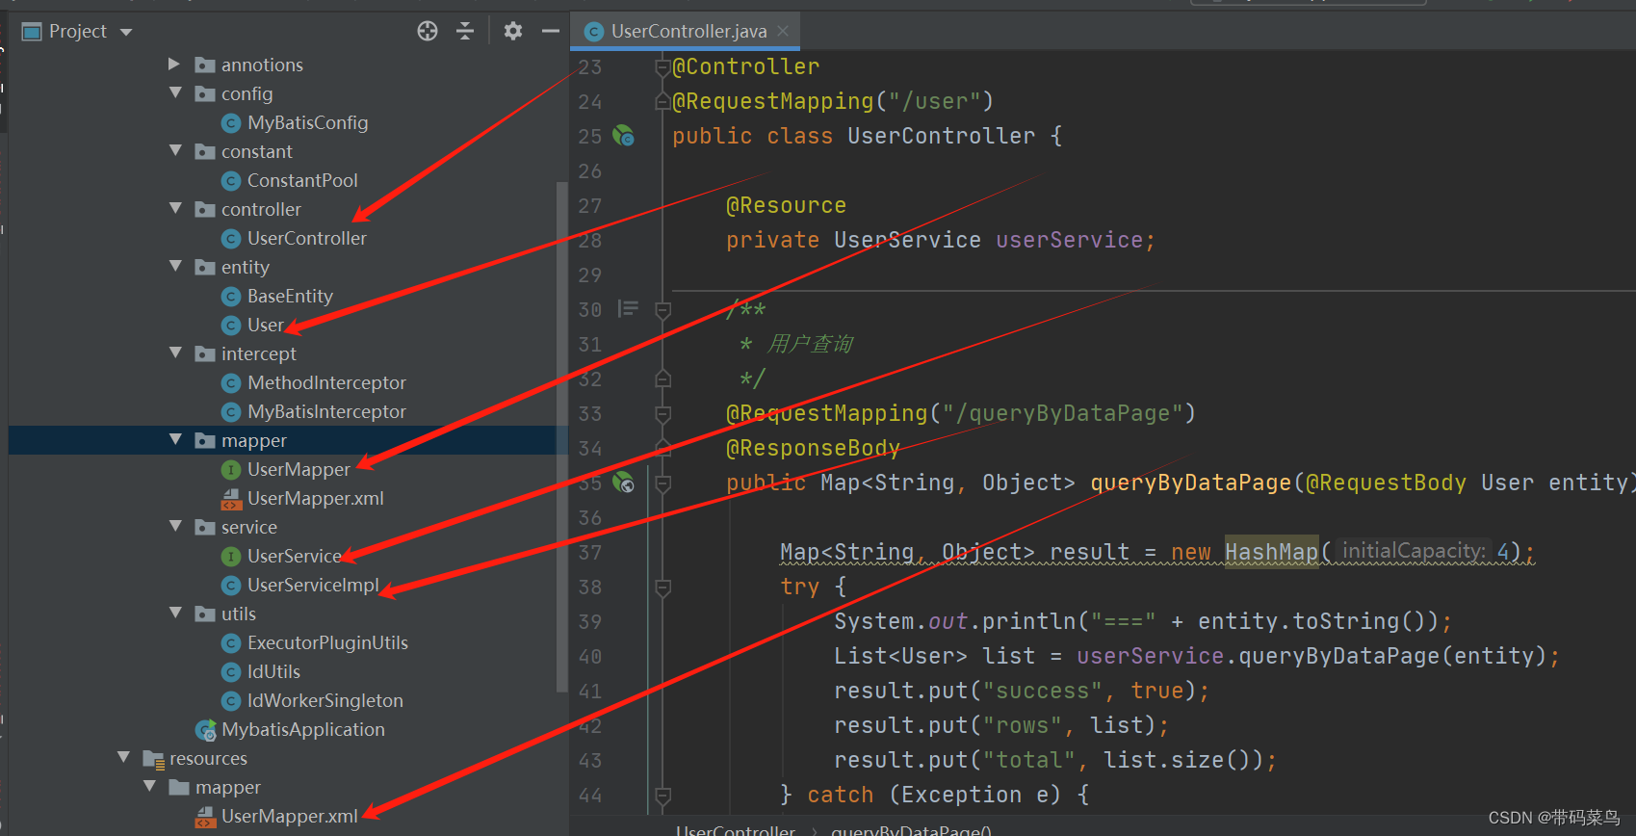Click the collapse all icon in Project panel
The height and width of the screenshot is (836, 1636).
465,32
